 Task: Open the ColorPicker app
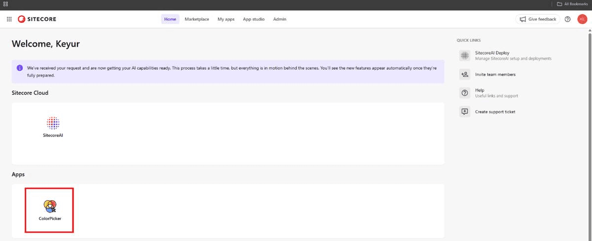click(x=50, y=207)
